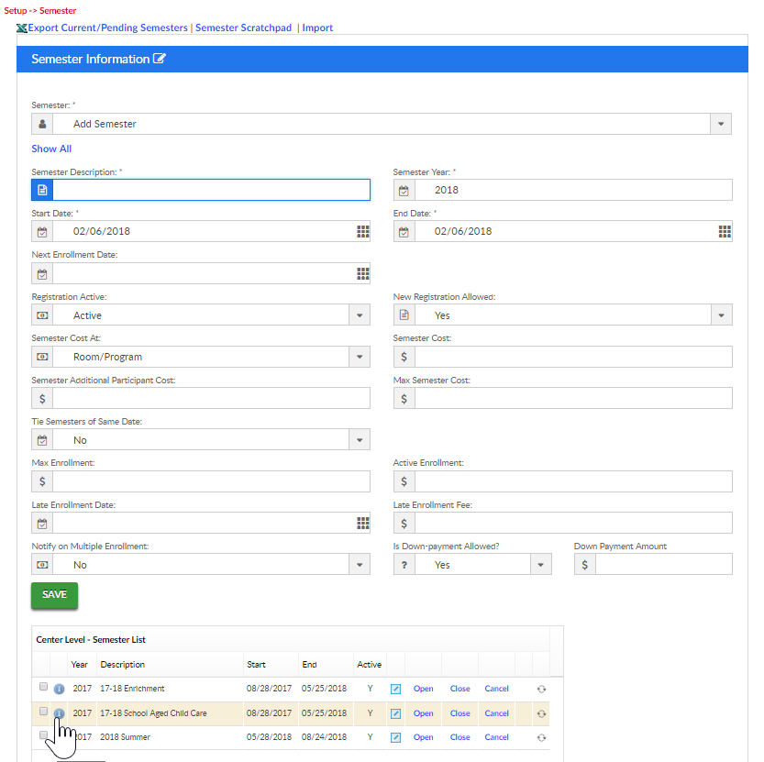Select Import in the top menu
The width and height of the screenshot is (764, 762).
coord(317,28)
